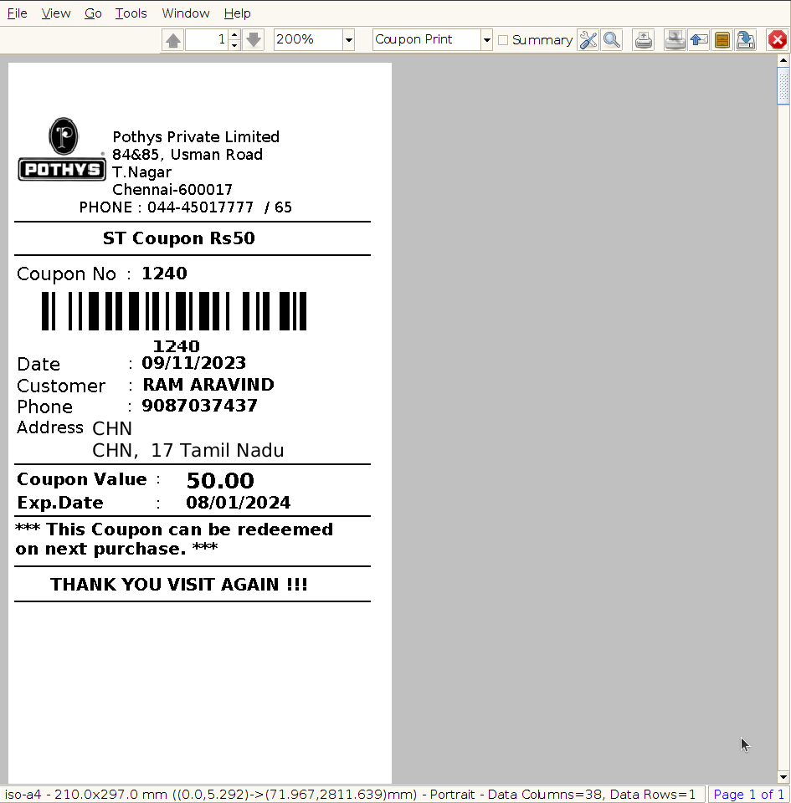Screen dimensions: 791x803
Task: Open the View menu
Action: 56,13
